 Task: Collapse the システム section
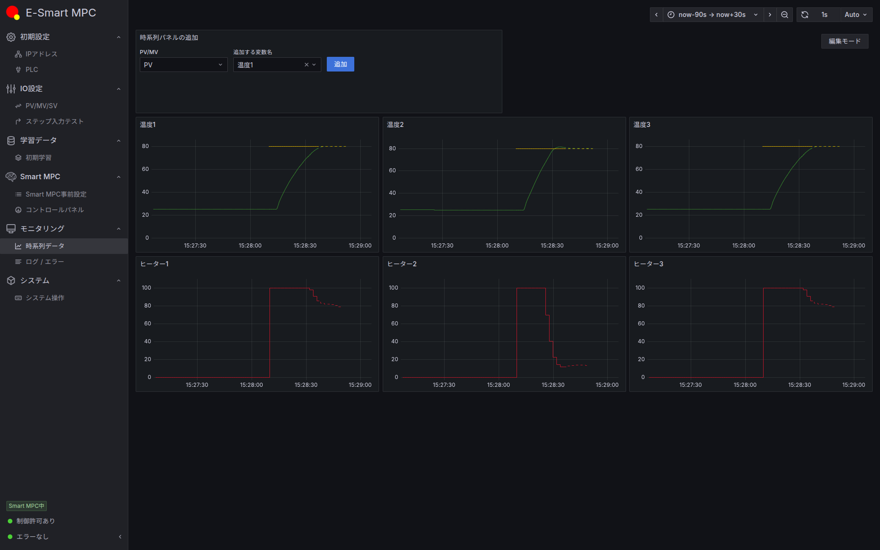point(119,280)
